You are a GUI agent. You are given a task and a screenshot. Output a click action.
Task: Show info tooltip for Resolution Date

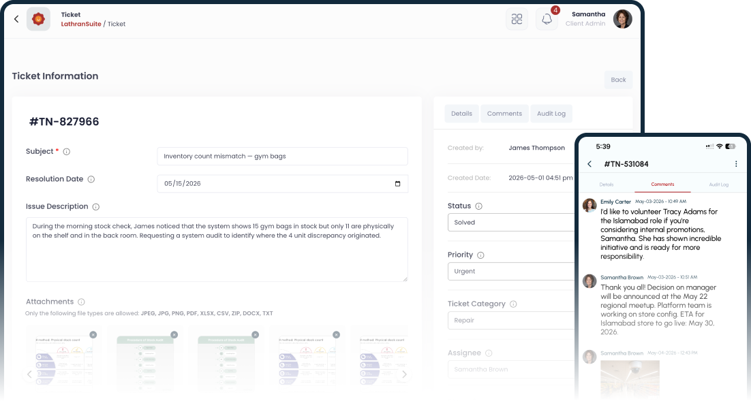91,180
